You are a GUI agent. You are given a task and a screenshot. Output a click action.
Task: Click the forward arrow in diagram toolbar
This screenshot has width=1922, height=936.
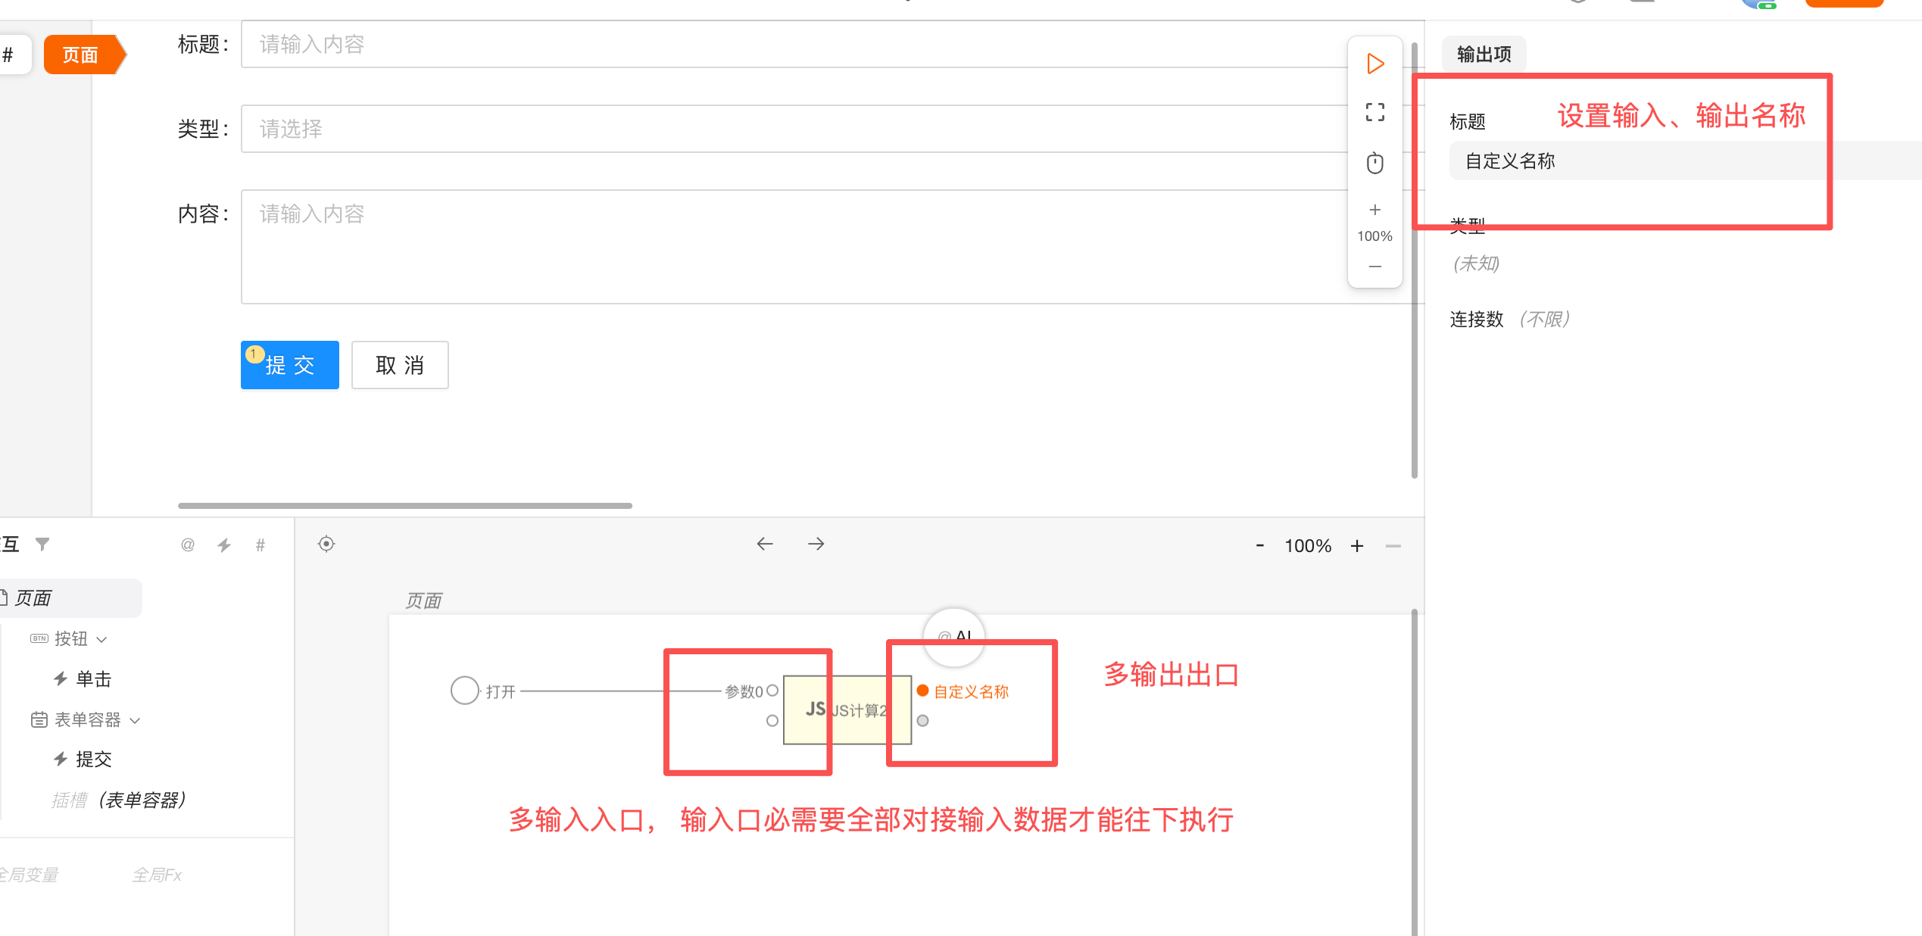click(x=816, y=544)
